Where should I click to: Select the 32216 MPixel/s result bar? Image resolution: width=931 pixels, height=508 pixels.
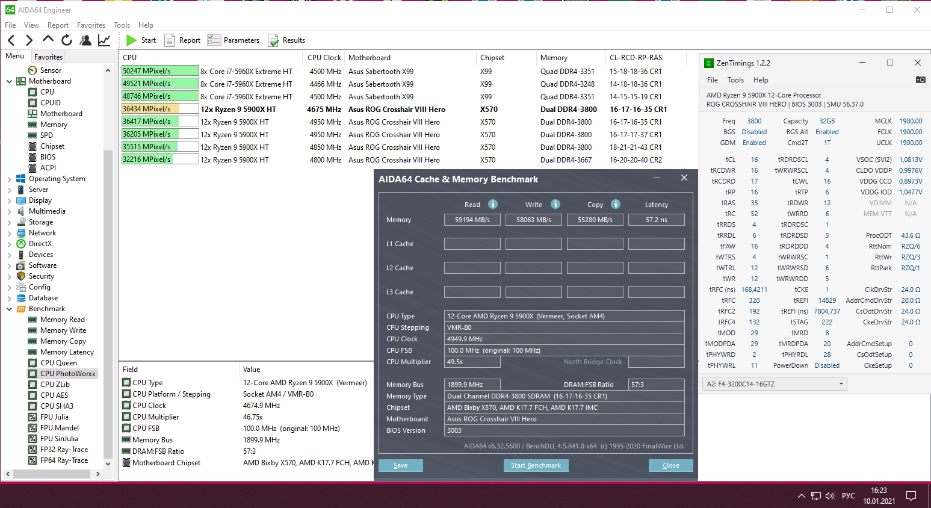tap(160, 160)
